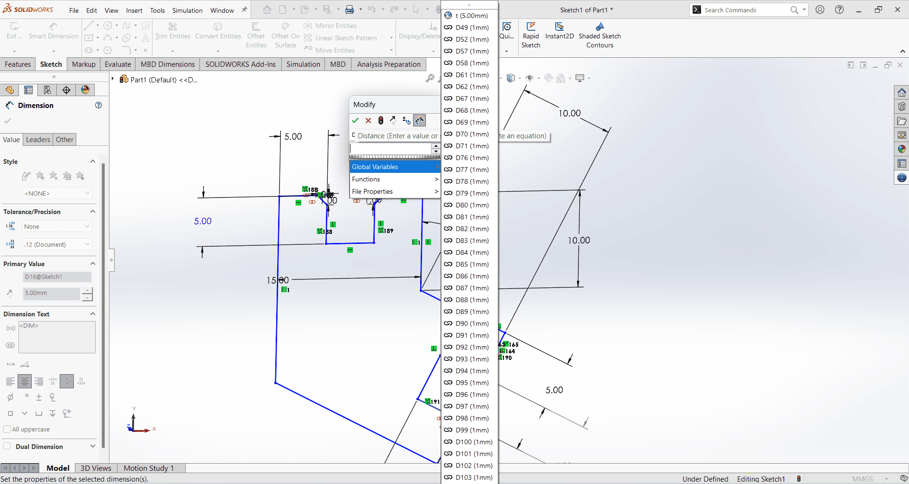909x484 pixels.
Task: Click SOLIDWORKS Home icon in task pane
Action: click(902, 92)
